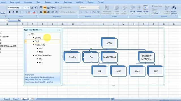Image resolution: width=181 pixels, height=101 pixels.
Task: Switch to Sheet3 tab
Action: [x=16, y=99]
